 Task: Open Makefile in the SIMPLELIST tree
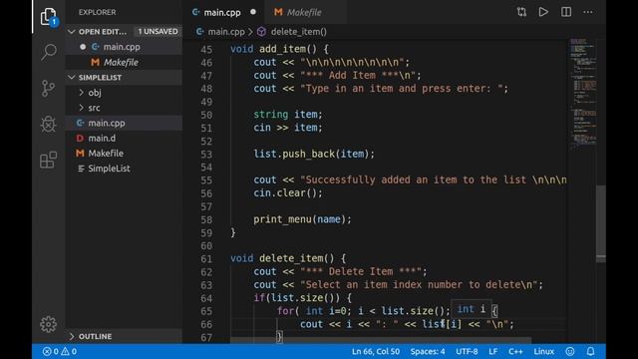click(x=124, y=154)
